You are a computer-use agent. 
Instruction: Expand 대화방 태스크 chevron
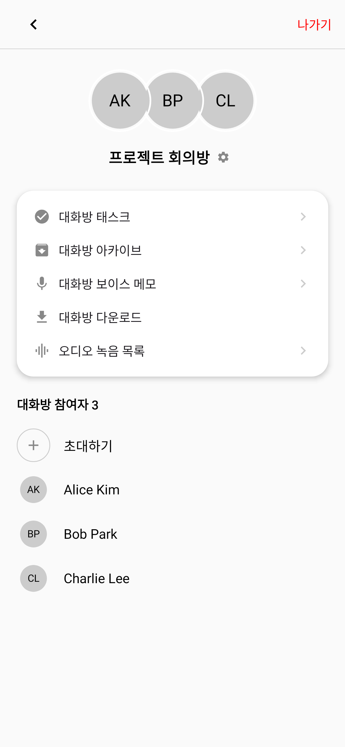pos(303,217)
